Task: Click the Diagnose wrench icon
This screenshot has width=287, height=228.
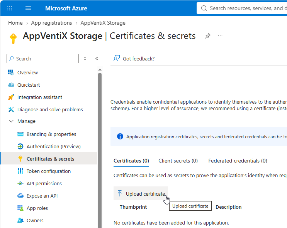Action: click(x=11, y=109)
